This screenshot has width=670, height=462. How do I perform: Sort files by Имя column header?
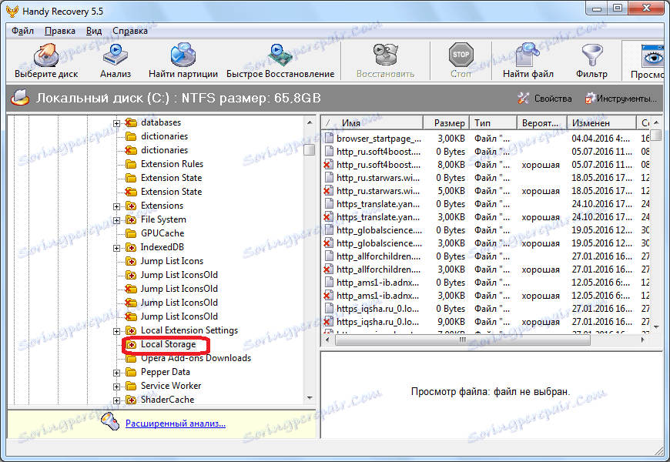pos(372,123)
